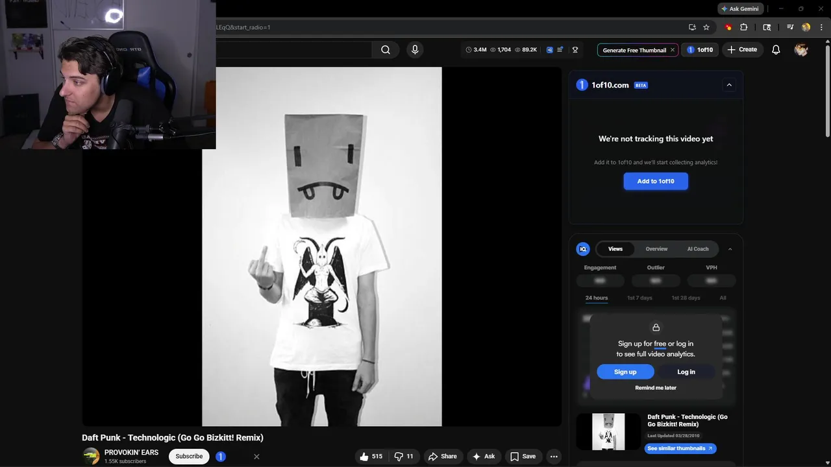Click the 89.2K views stat

coord(525,49)
